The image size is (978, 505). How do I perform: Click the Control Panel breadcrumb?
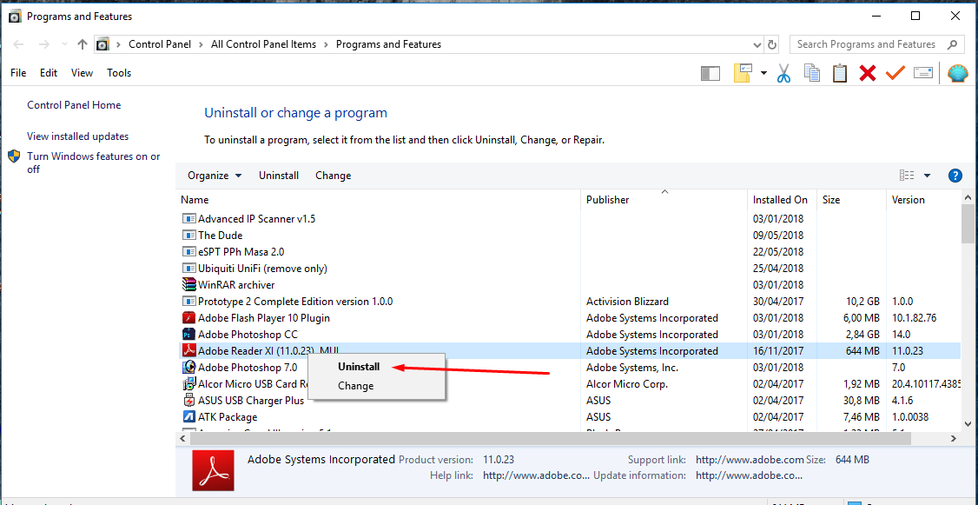tap(159, 44)
